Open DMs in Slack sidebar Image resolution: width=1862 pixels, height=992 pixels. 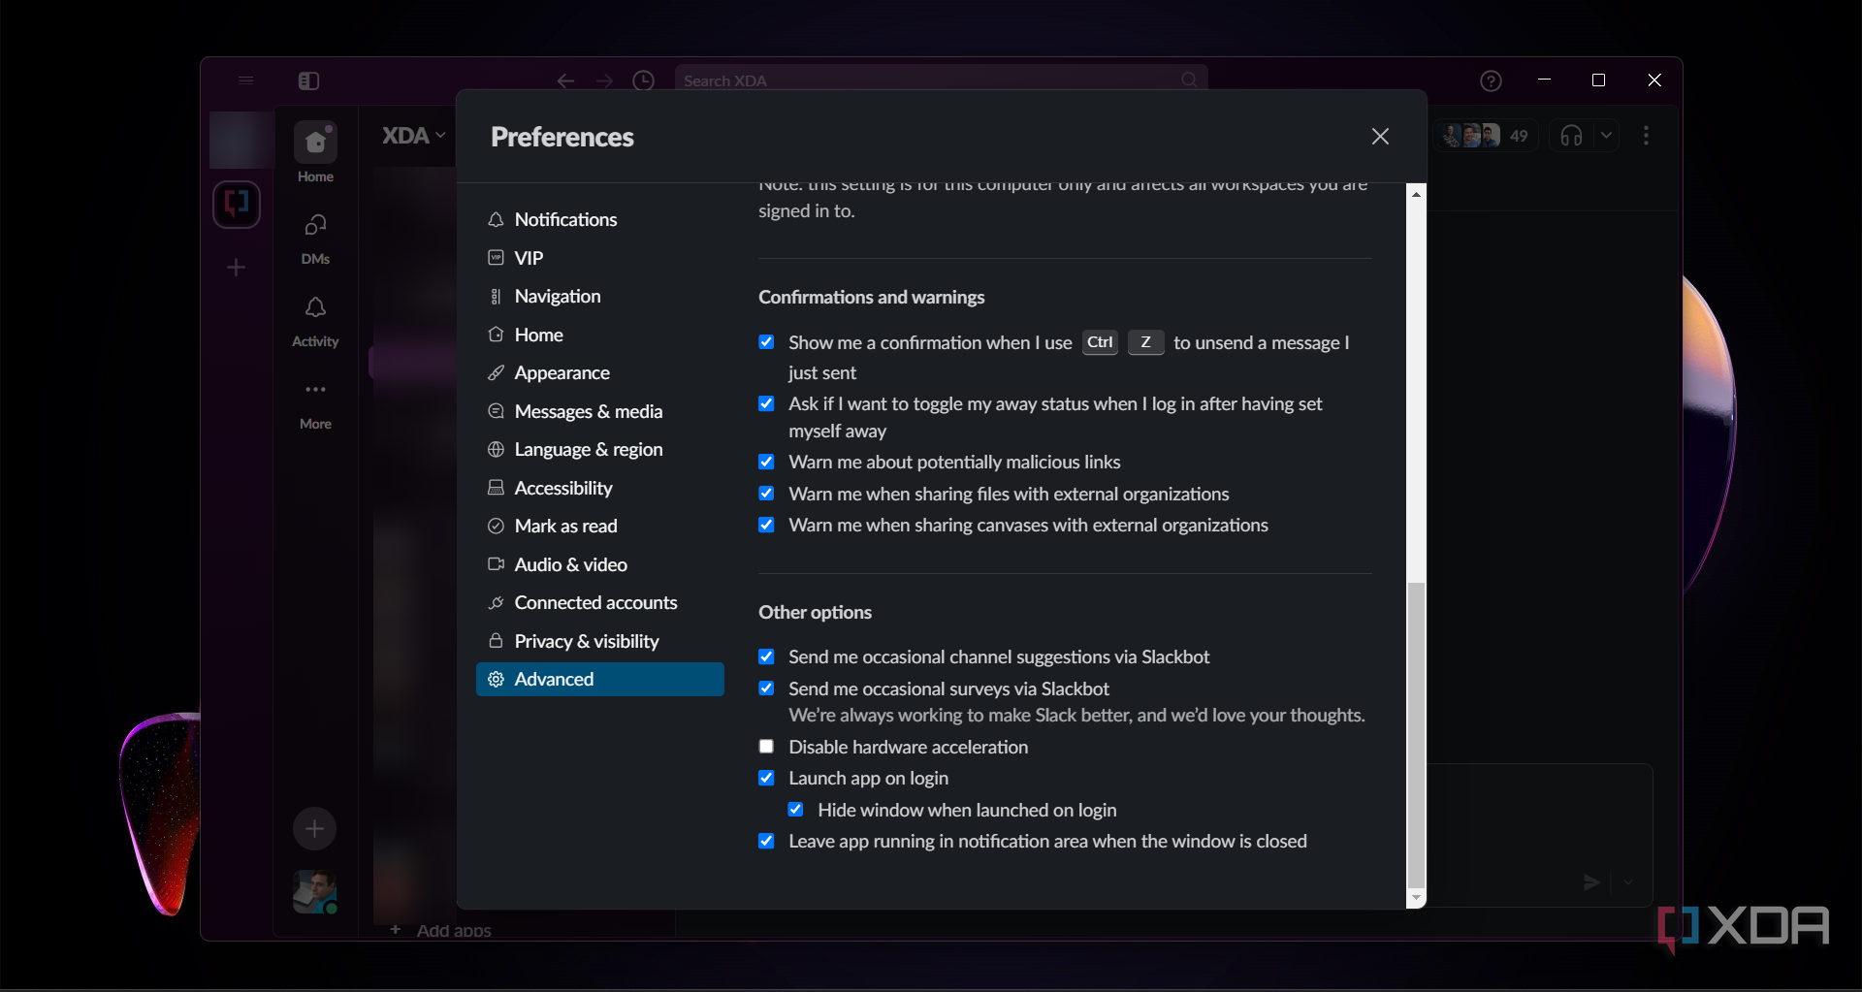tap(315, 239)
